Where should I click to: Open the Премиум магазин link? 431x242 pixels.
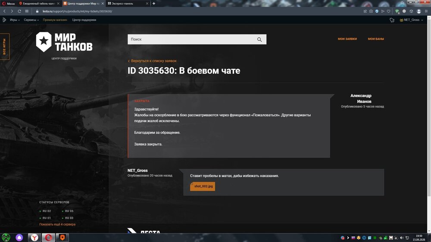pyautogui.click(x=55, y=20)
